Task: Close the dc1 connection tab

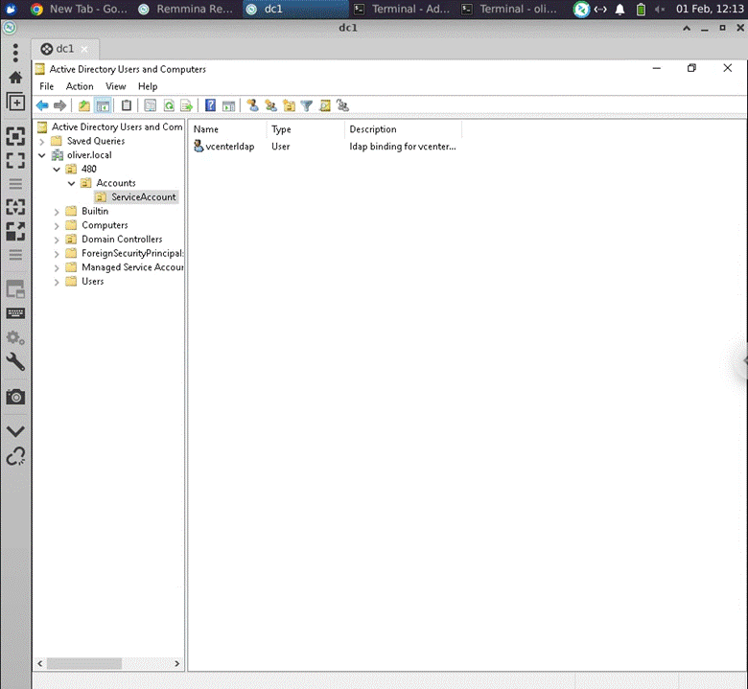Action: (x=84, y=49)
